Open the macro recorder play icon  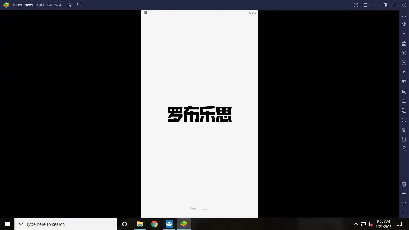404,53
